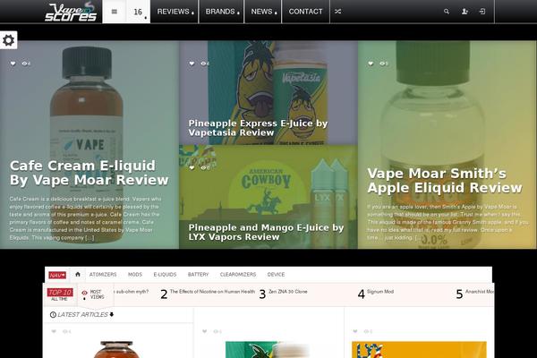537x358 pixels.
Task: Click the login arrow icon
Action: click(x=482, y=12)
